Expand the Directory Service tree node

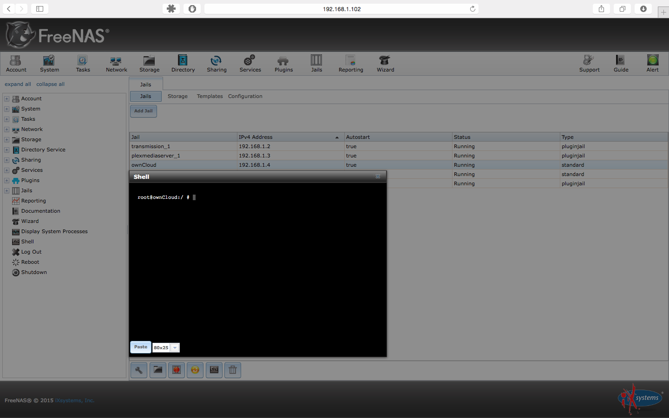point(7,150)
